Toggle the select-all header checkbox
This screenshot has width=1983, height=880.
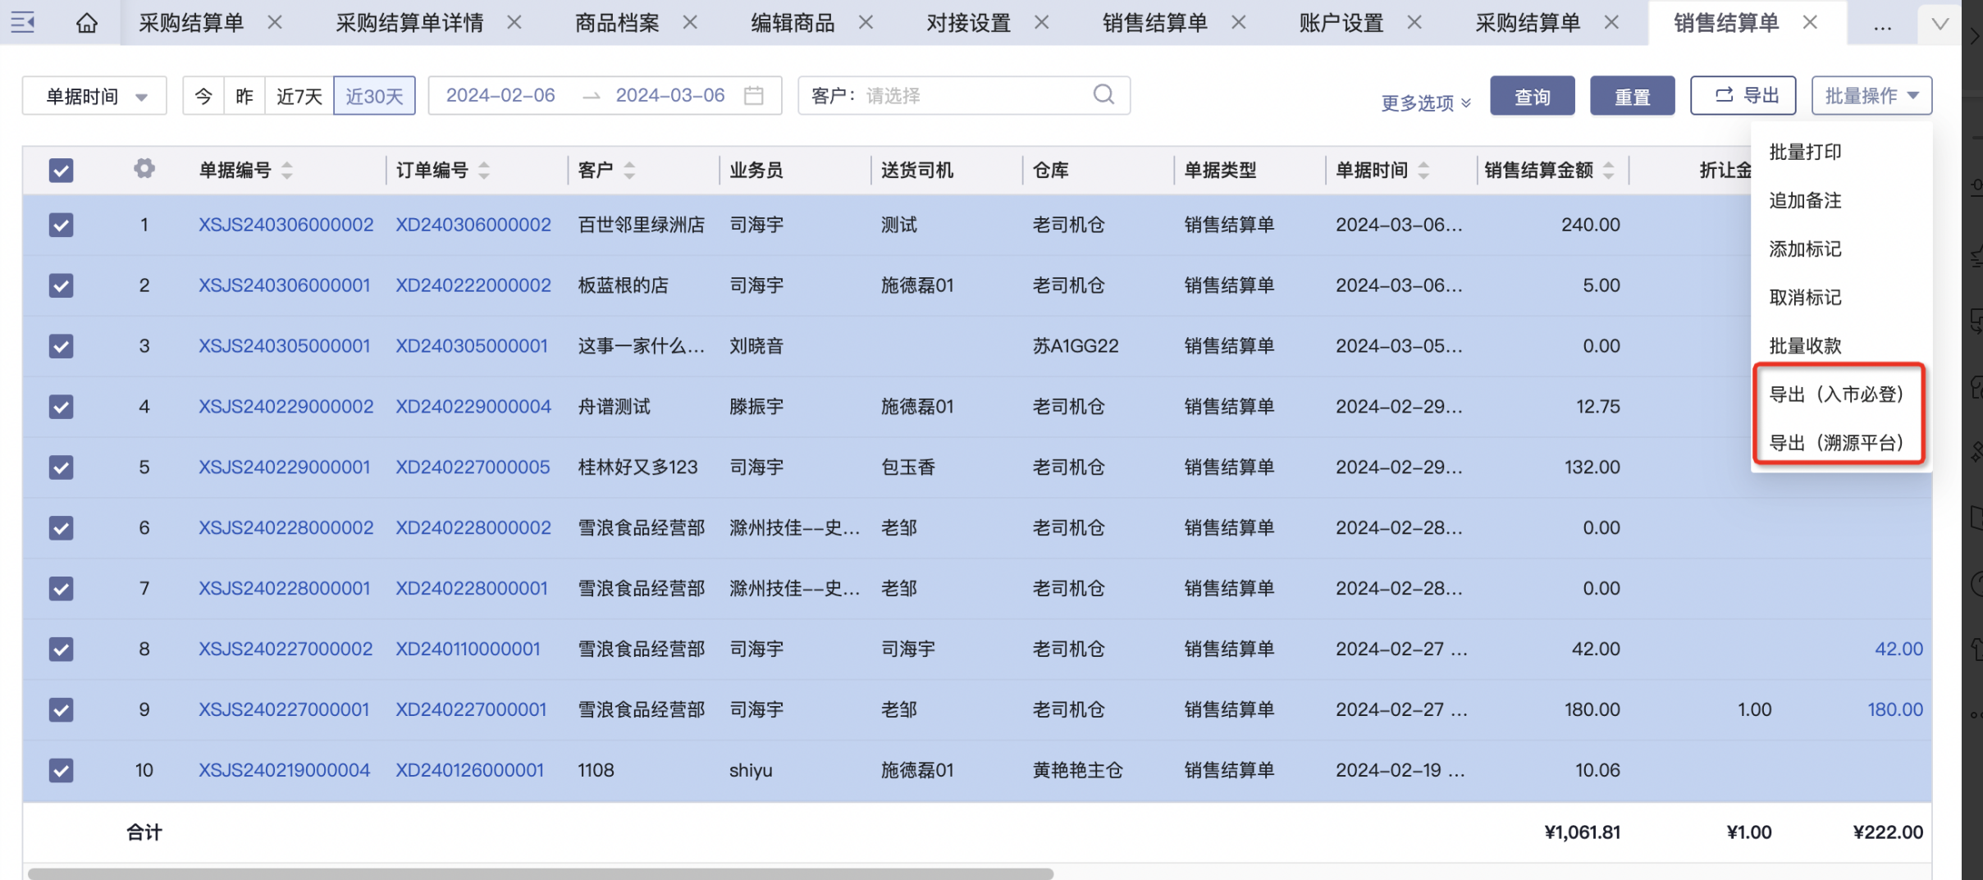pyautogui.click(x=62, y=171)
